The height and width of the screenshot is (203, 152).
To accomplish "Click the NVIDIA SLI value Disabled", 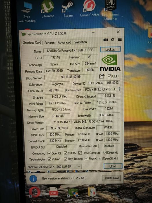I will [61, 147].
